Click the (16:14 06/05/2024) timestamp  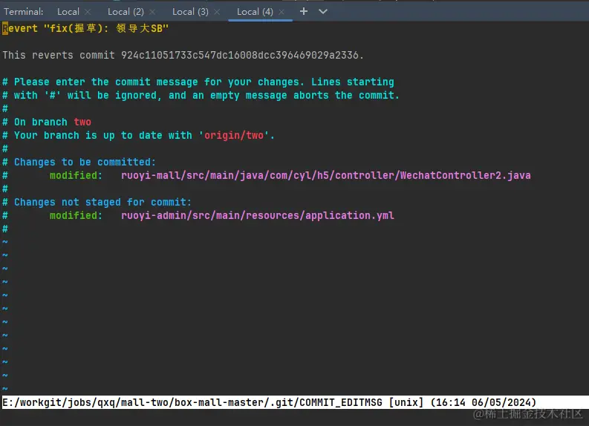click(483, 402)
